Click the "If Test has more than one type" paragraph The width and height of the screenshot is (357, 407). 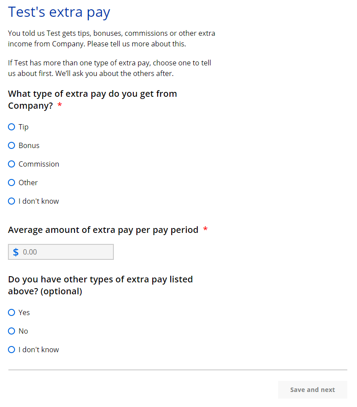[x=109, y=68]
